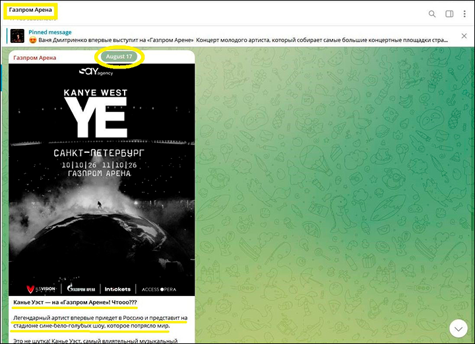The height and width of the screenshot is (344, 475).
Task: Open search in the channel
Action: point(432,14)
